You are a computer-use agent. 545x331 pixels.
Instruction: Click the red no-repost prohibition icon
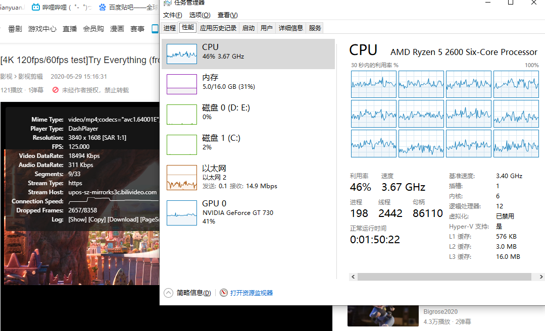55,90
